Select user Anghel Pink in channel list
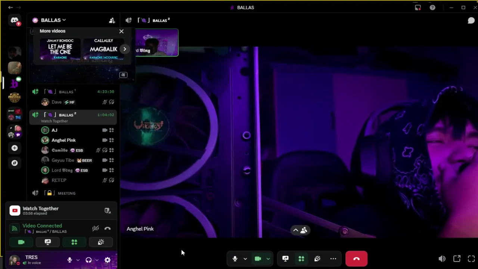The height and width of the screenshot is (269, 478). [78, 140]
